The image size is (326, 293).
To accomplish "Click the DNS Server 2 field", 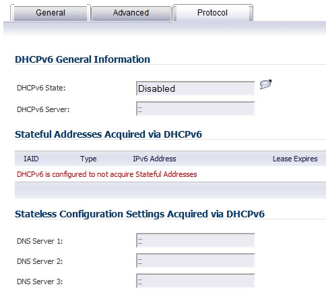I will point(195,261).
